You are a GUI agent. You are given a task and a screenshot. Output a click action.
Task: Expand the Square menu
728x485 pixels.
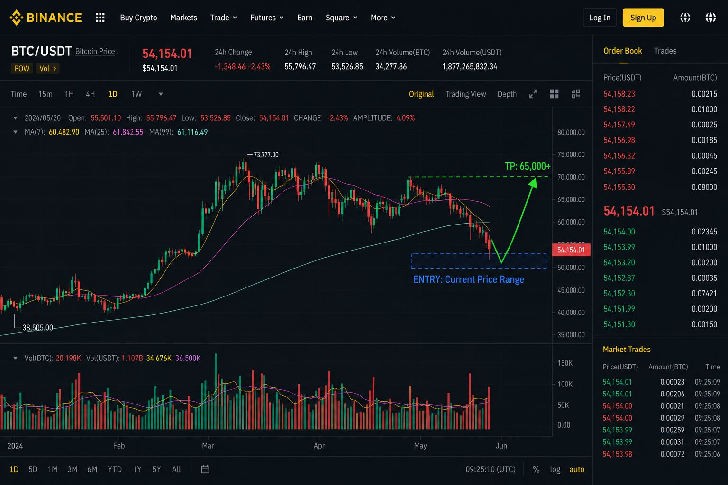341,18
